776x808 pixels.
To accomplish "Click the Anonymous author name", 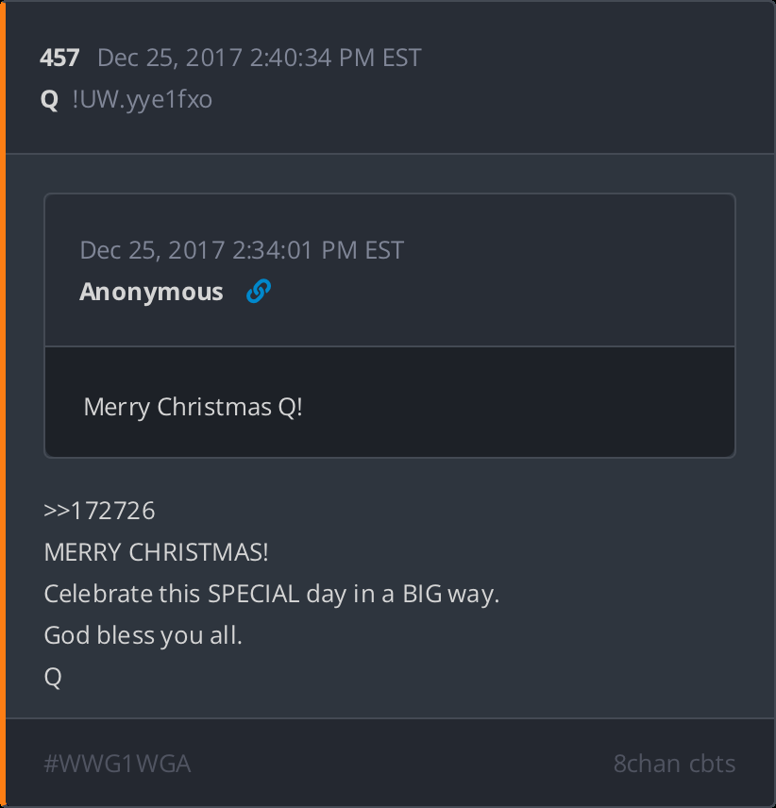I will coord(151,292).
